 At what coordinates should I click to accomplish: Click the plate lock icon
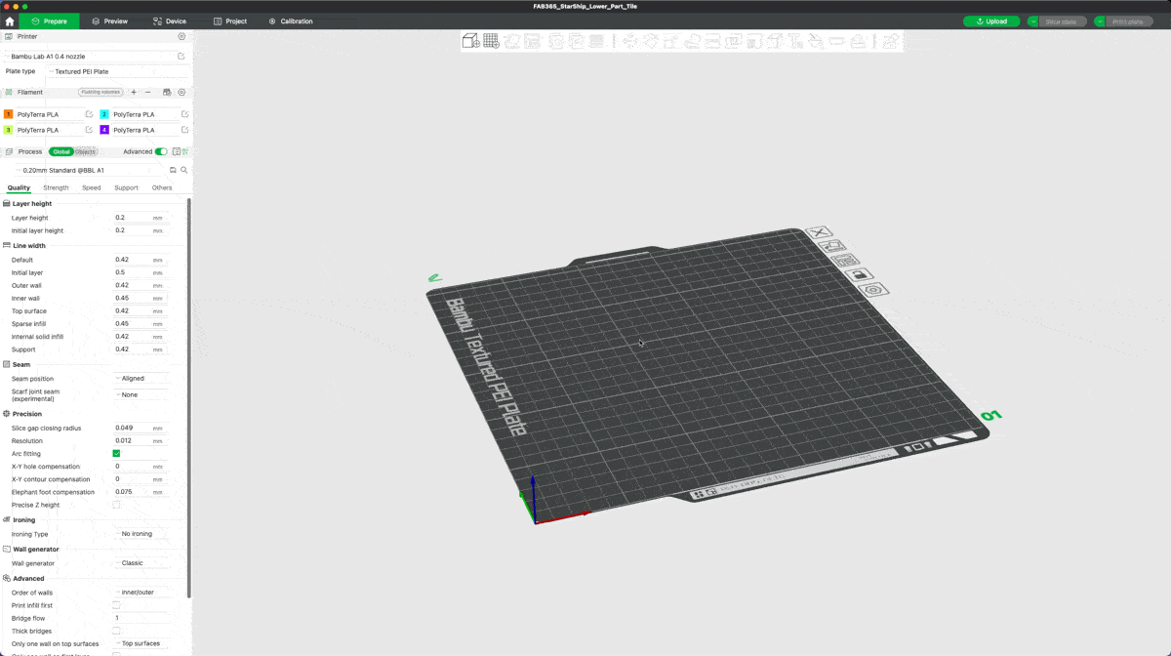point(862,275)
